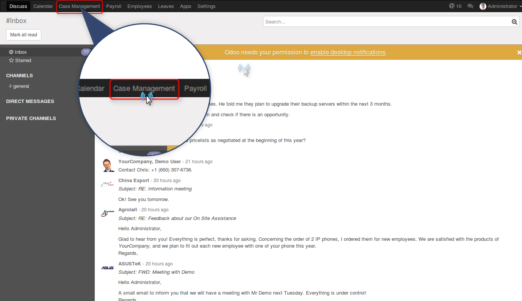Click the CHANNELS sidebar heading
The width and height of the screenshot is (522, 301).
[20, 76]
